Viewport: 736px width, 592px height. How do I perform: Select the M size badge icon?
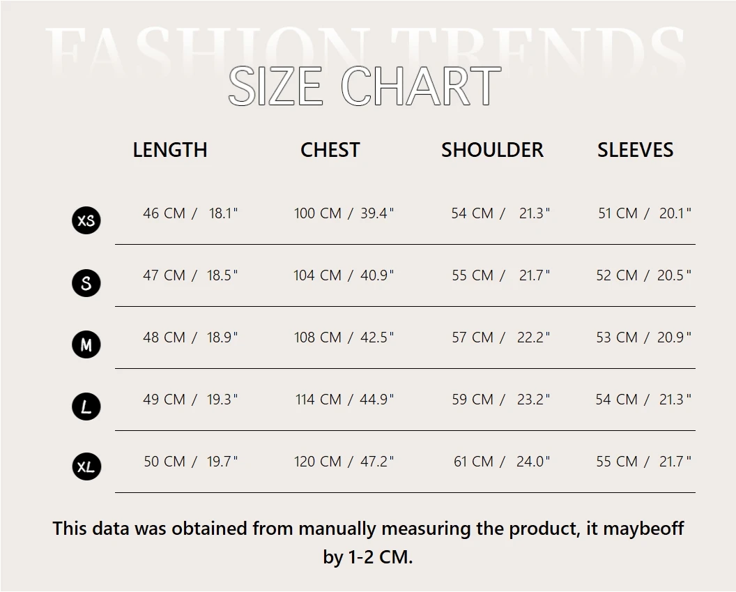click(x=86, y=344)
